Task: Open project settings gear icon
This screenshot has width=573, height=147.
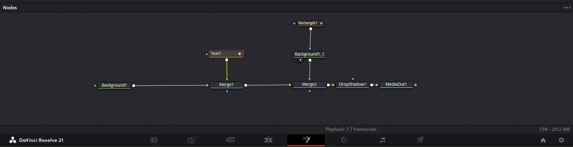Action: [x=561, y=140]
